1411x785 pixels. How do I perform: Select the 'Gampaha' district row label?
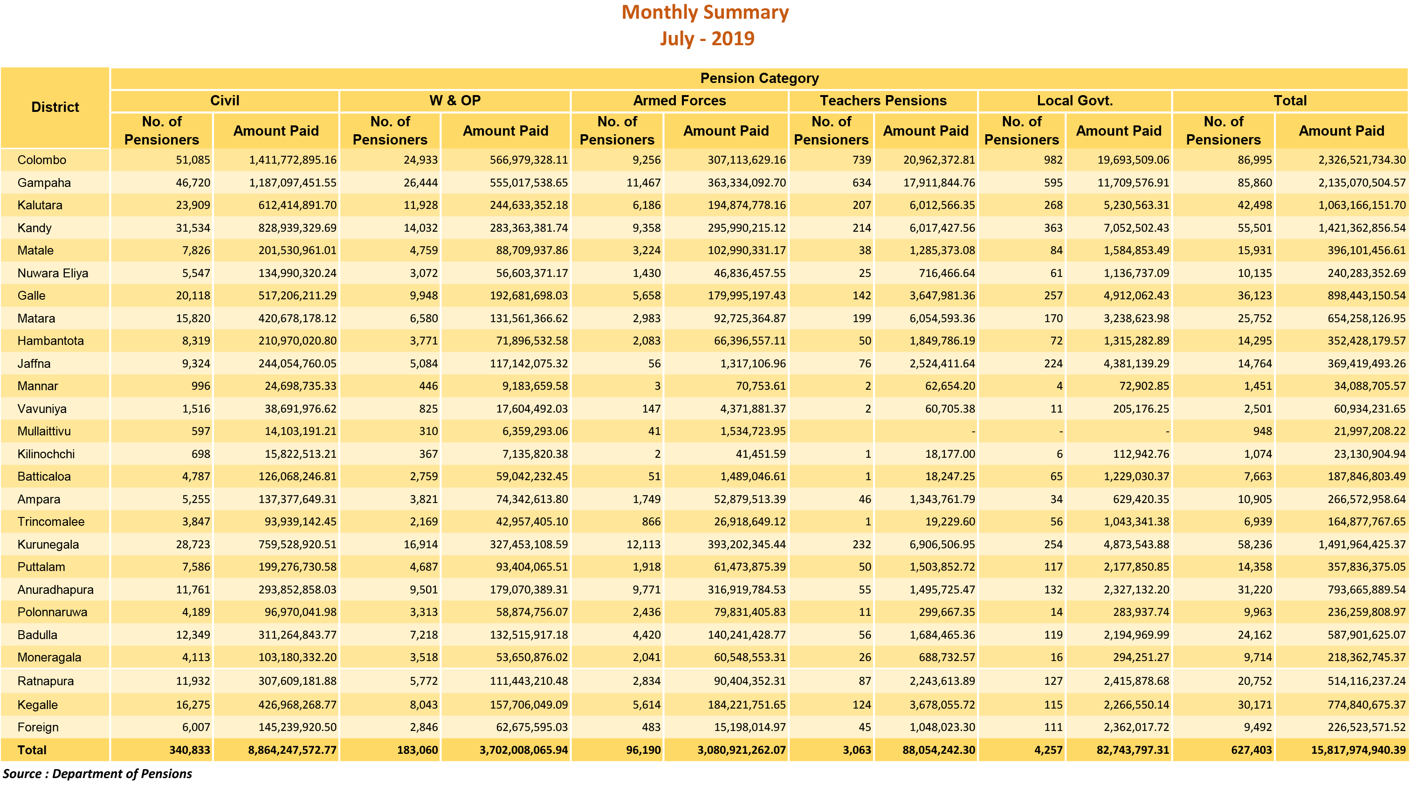[x=44, y=183]
